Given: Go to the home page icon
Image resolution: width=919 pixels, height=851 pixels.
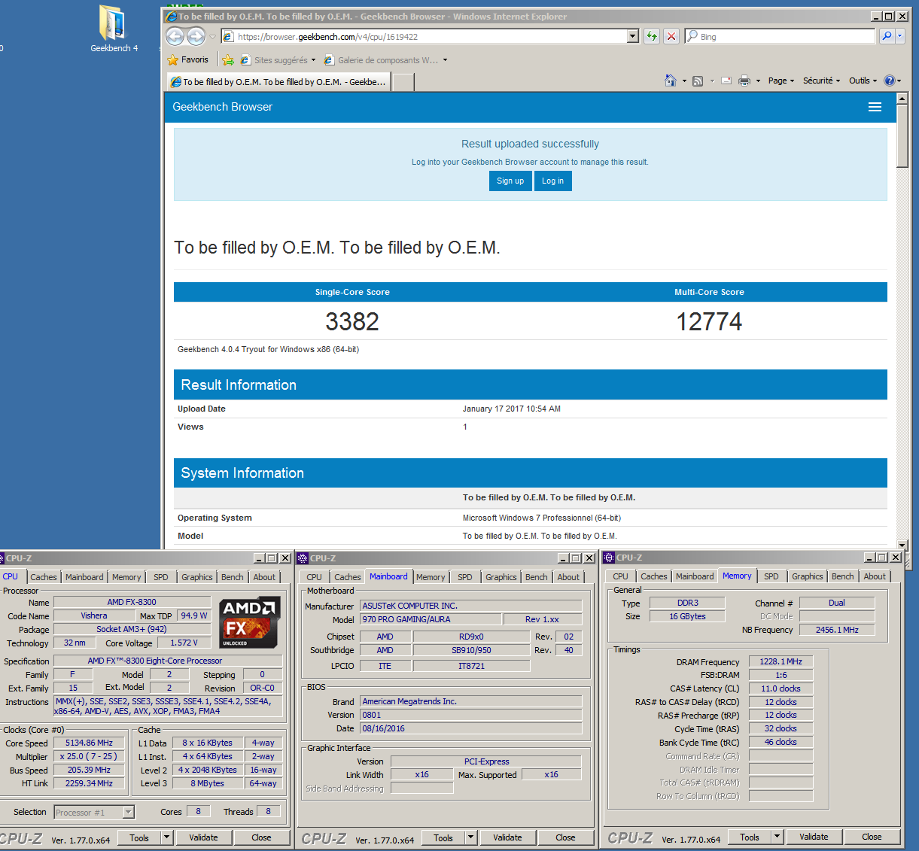Looking at the screenshot, I should pos(671,81).
